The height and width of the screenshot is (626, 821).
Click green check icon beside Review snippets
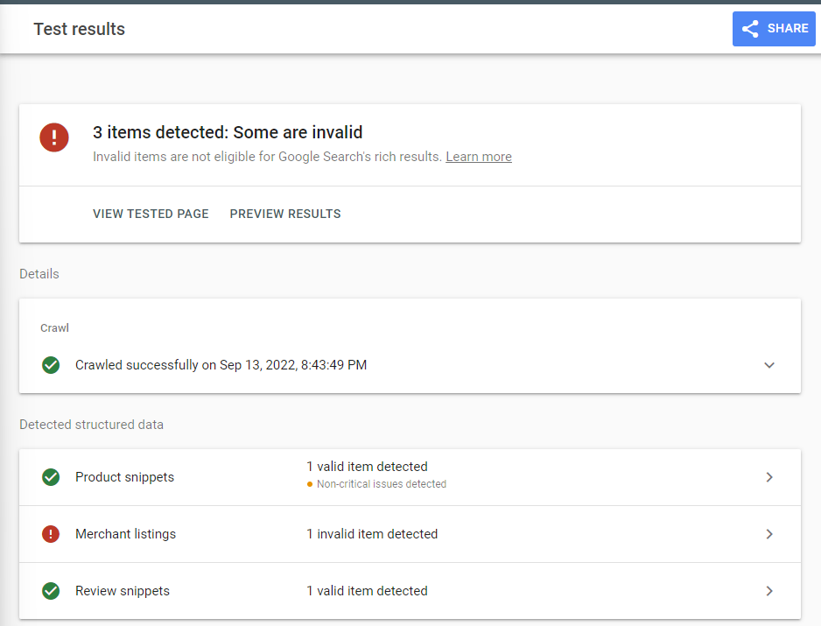pyautogui.click(x=51, y=591)
